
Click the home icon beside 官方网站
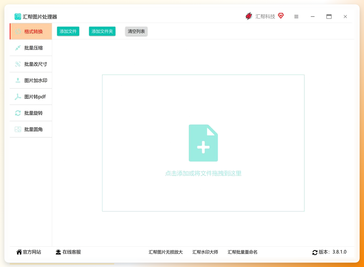[19, 252]
